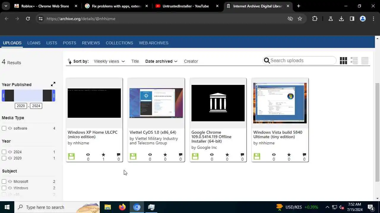Open Windows XP Home ULCPC title link
This screenshot has width=380, height=213.
pos(93,135)
